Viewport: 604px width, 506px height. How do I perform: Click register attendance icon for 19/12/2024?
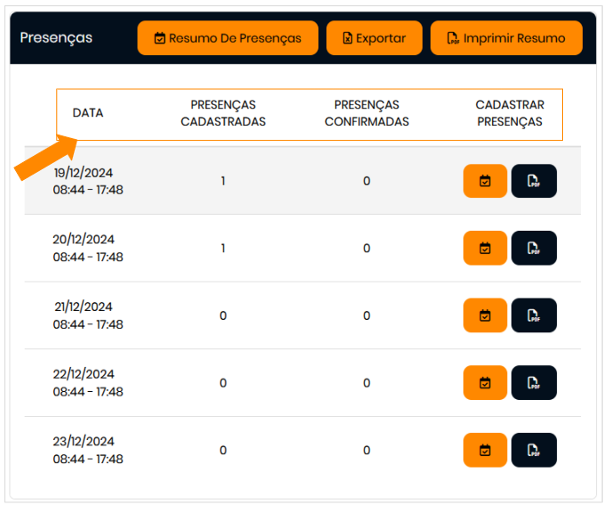(485, 181)
